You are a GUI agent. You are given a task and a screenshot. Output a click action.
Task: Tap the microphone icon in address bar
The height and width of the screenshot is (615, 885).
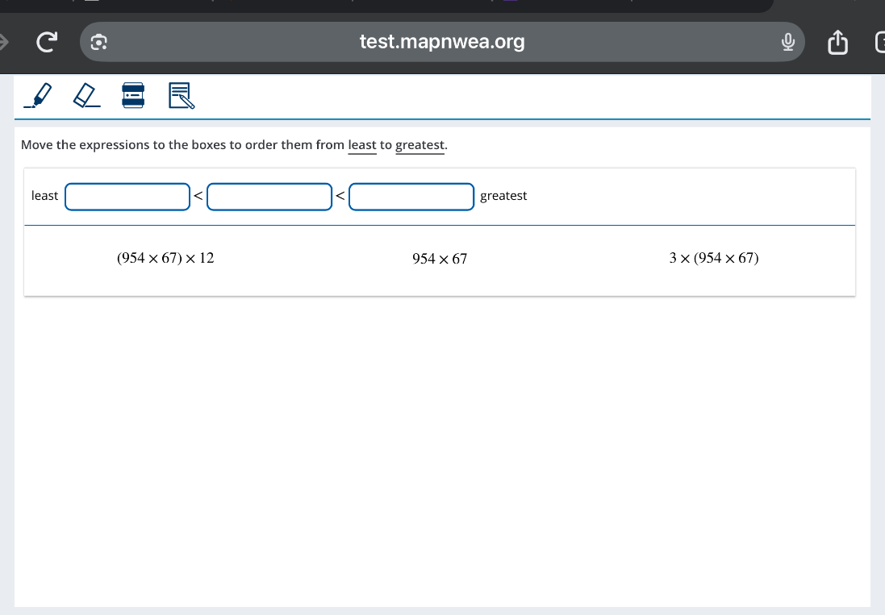pyautogui.click(x=788, y=42)
